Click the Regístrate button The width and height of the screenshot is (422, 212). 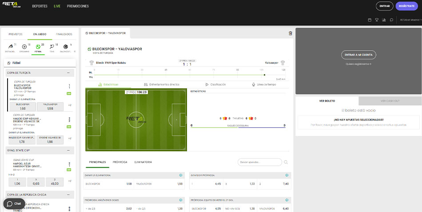[406, 6]
